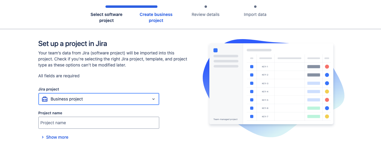
Task: Click the "Project name" field label
Action: 50,113
